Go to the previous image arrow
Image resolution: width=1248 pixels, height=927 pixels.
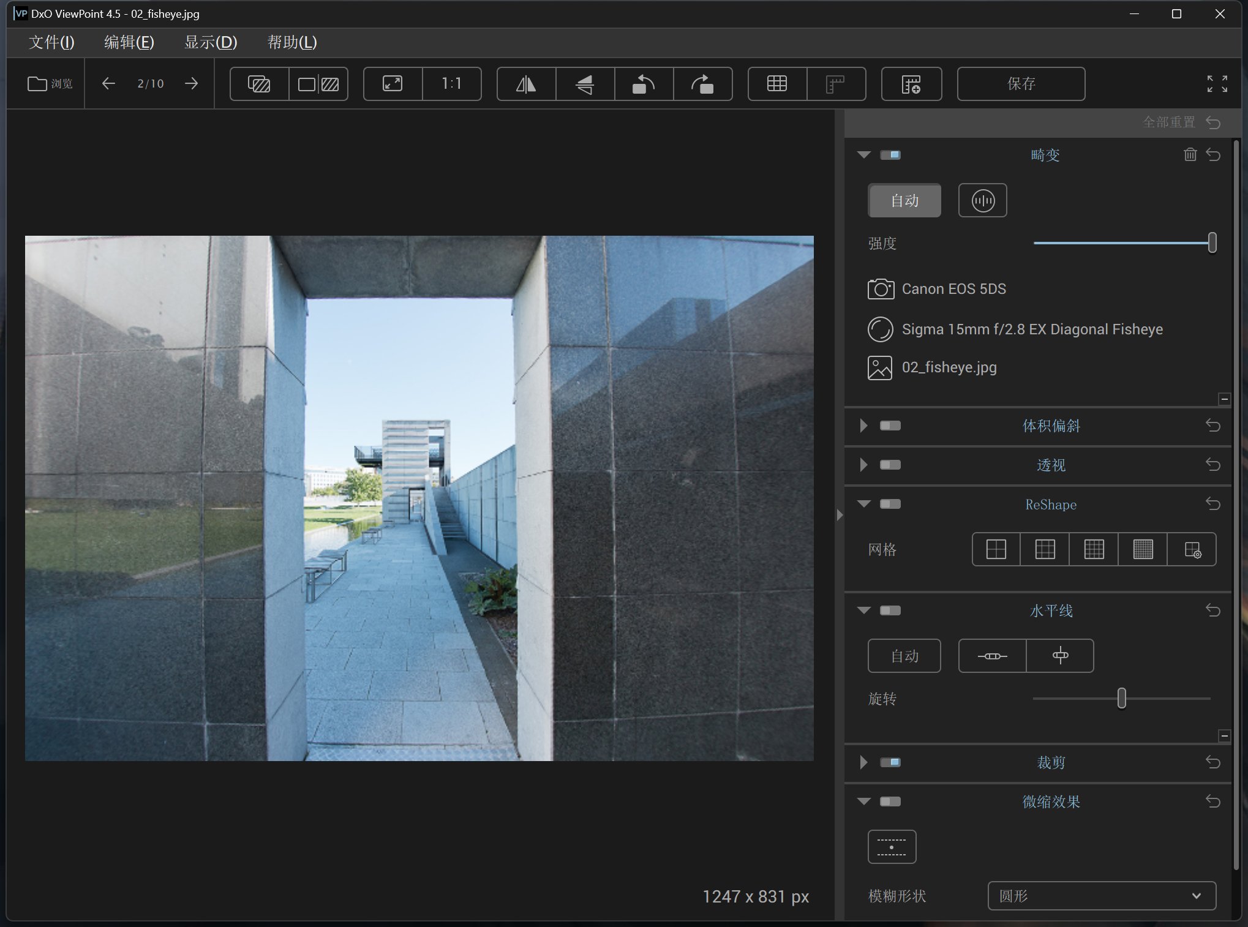pos(108,84)
